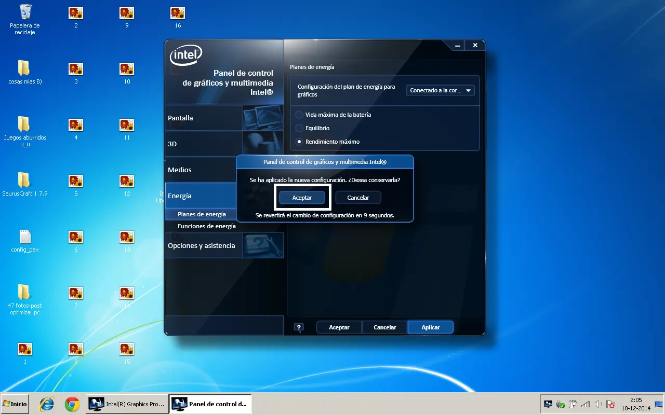Select the image file named 12
665x415 pixels.
tap(127, 185)
